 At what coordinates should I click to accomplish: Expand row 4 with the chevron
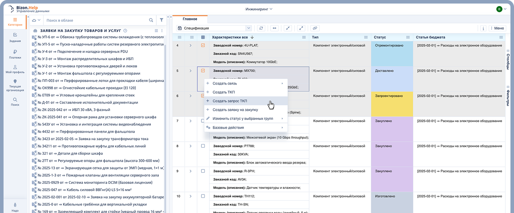pos(190,45)
